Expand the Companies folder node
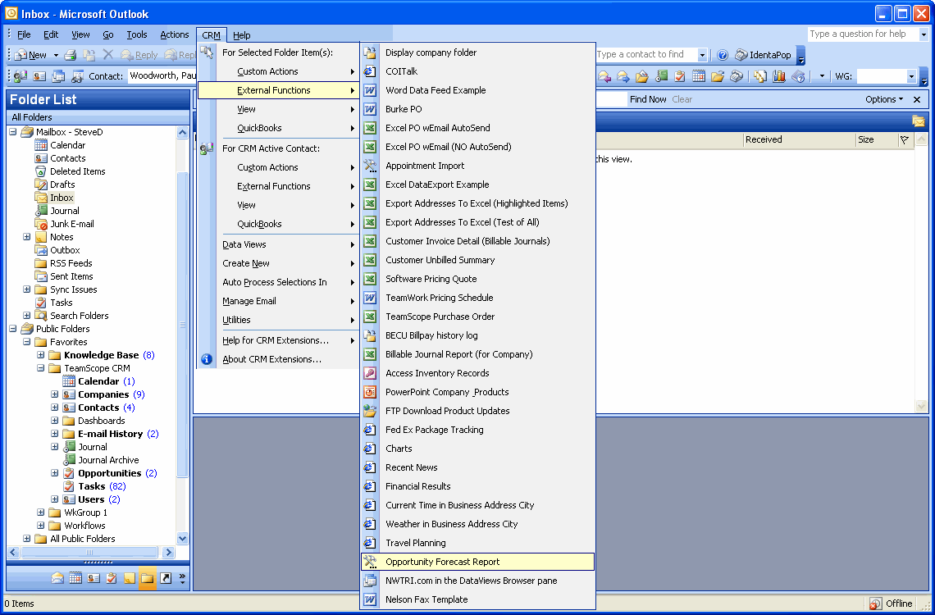Viewport: 935px width, 615px height. (55, 394)
